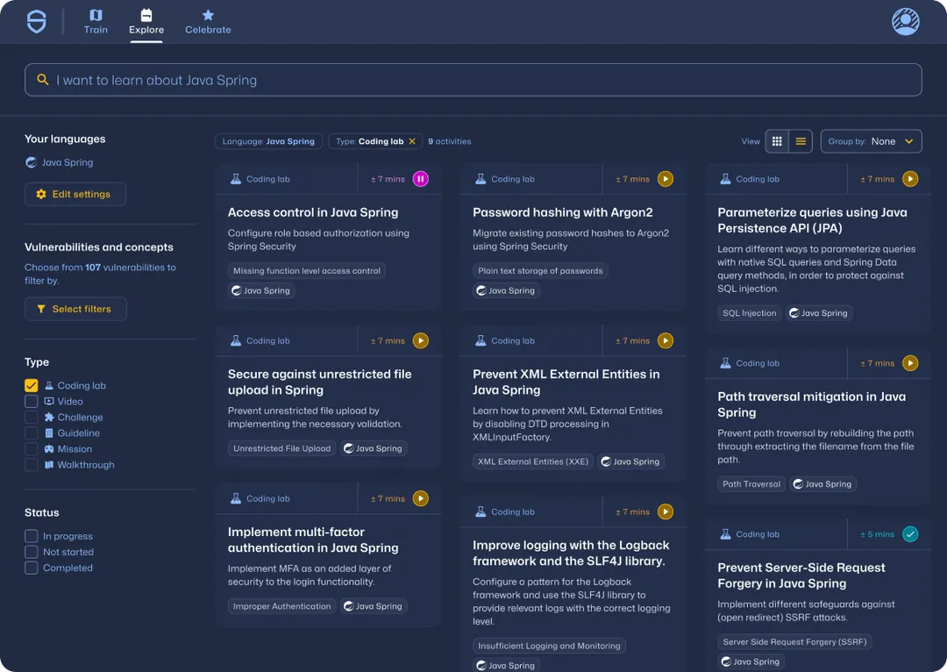Click the Unrestricted File Upload tag
947x672 pixels.
(x=282, y=448)
